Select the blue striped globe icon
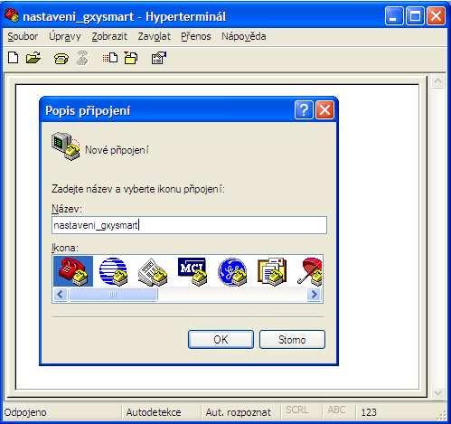The image size is (451, 424). 113,271
